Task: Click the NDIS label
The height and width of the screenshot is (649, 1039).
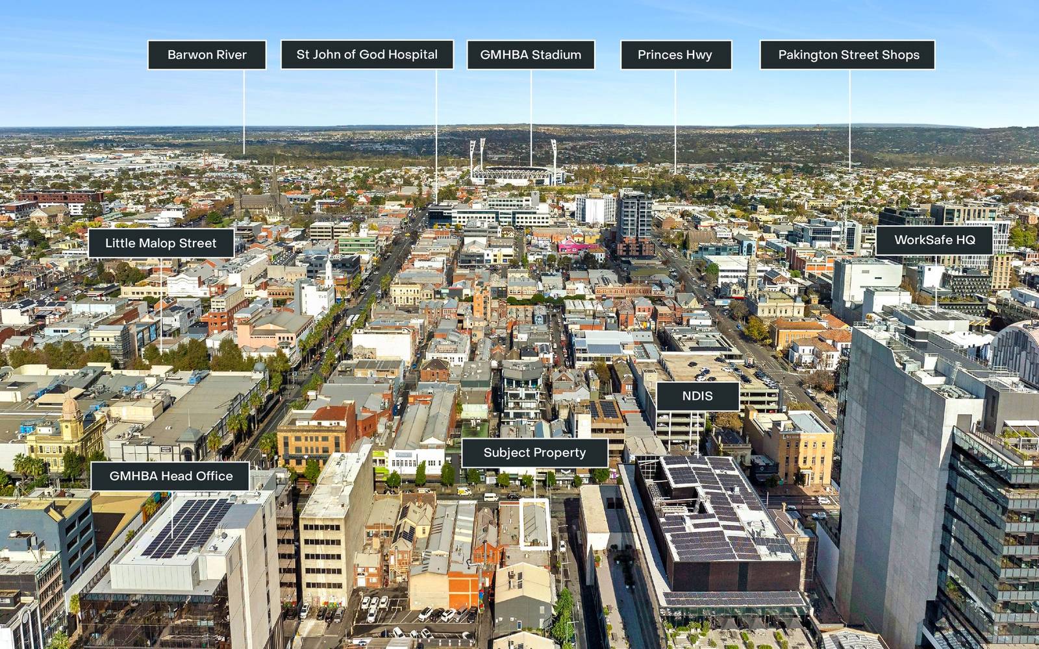Action: click(697, 396)
